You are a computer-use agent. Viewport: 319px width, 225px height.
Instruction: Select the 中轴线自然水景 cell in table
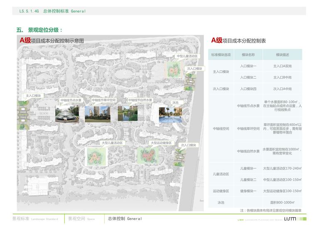coord(248,151)
